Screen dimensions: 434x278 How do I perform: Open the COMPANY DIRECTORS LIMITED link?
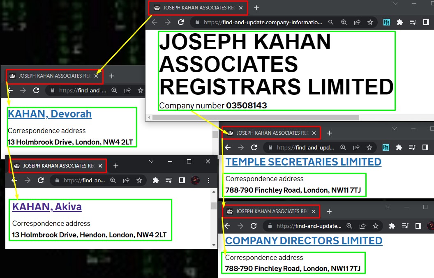(304, 241)
